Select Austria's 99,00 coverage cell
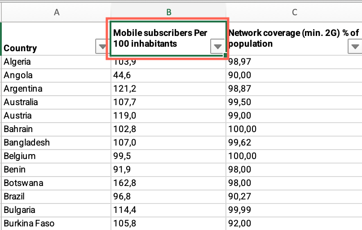Screen dimensions: 362x230 294,116
